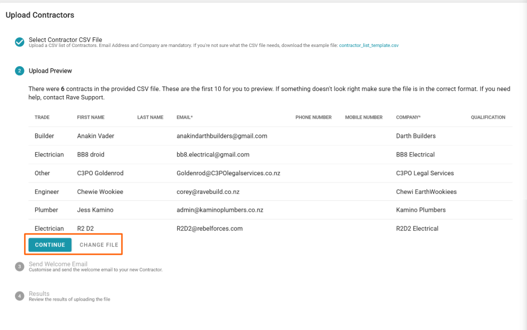This screenshot has height=330, width=527.
Task: Open the Select Contractor CSV File step
Action: [65, 40]
